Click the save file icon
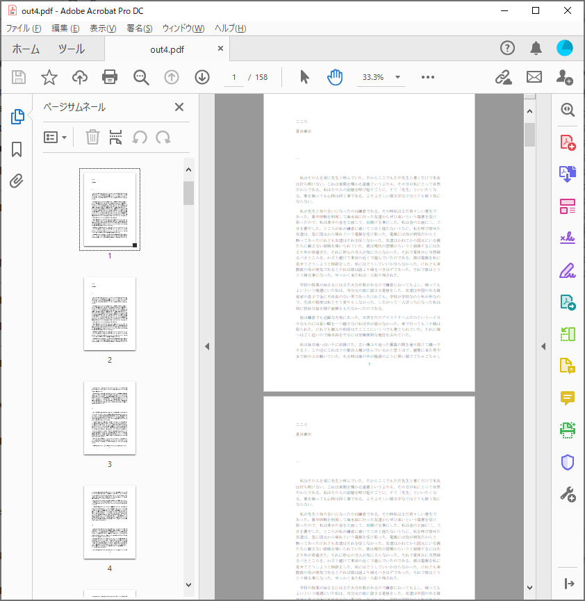 tap(18, 77)
